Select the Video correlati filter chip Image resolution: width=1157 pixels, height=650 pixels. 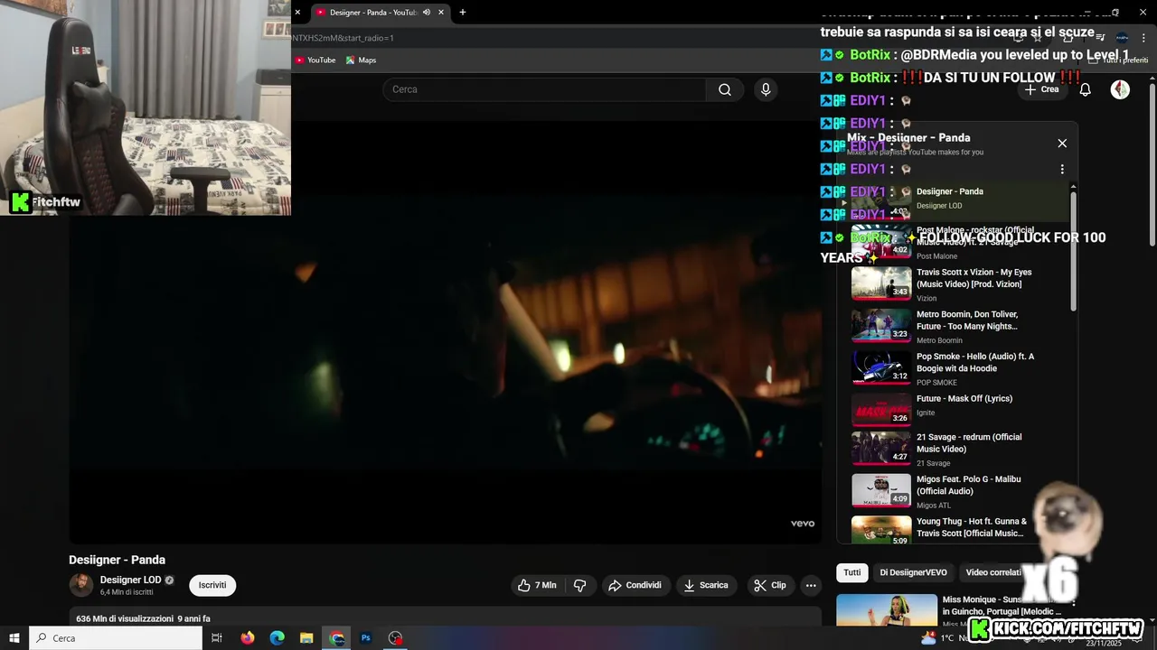993,572
